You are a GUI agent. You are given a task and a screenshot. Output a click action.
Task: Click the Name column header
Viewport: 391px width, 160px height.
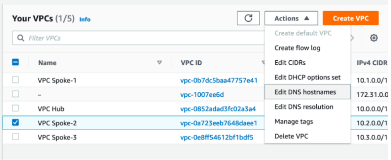47,63
